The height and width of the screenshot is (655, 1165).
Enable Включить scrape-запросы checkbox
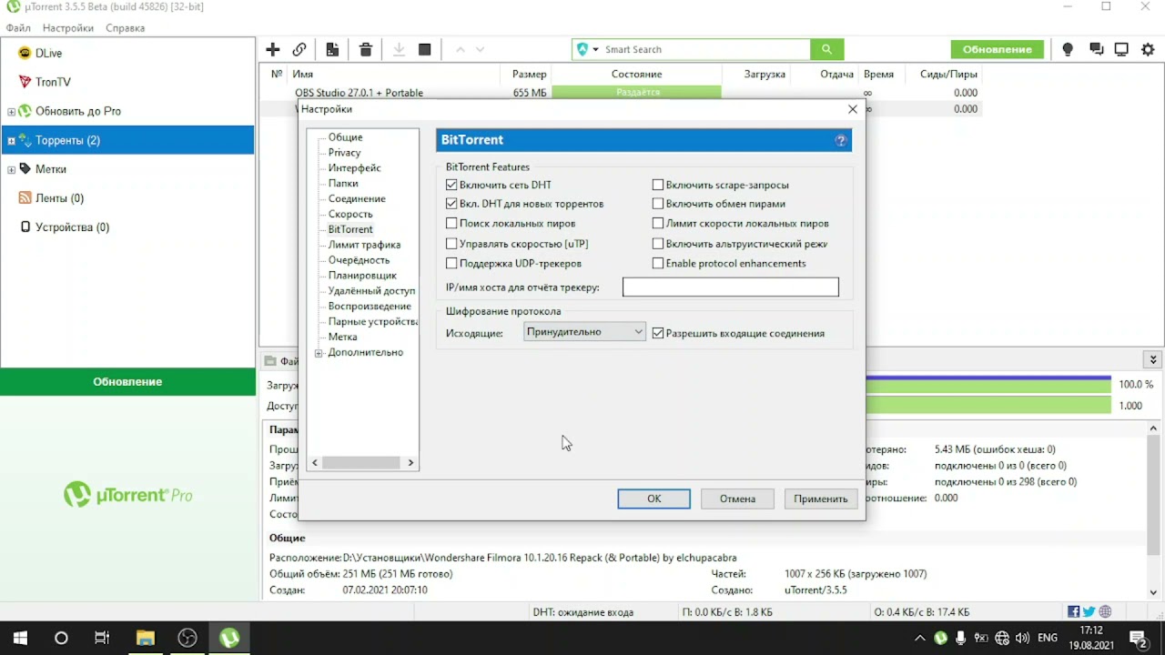click(x=658, y=185)
